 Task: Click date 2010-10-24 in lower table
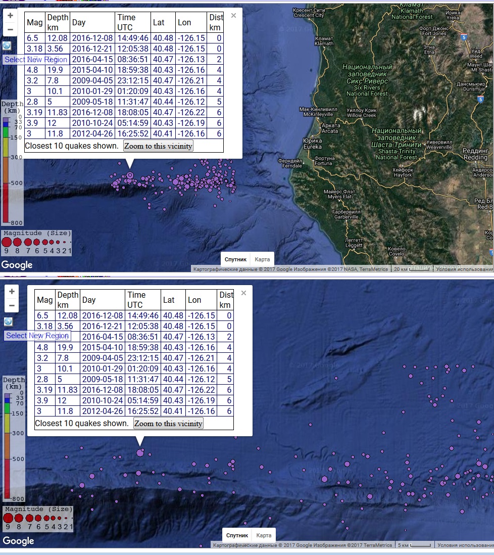103,401
